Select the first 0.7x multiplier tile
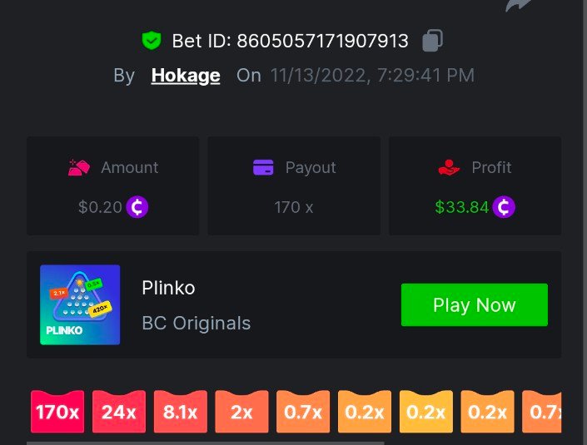The image size is (587, 445). [303, 412]
